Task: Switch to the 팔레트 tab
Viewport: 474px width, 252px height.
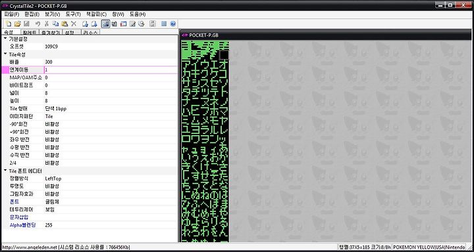Action: coord(30,33)
